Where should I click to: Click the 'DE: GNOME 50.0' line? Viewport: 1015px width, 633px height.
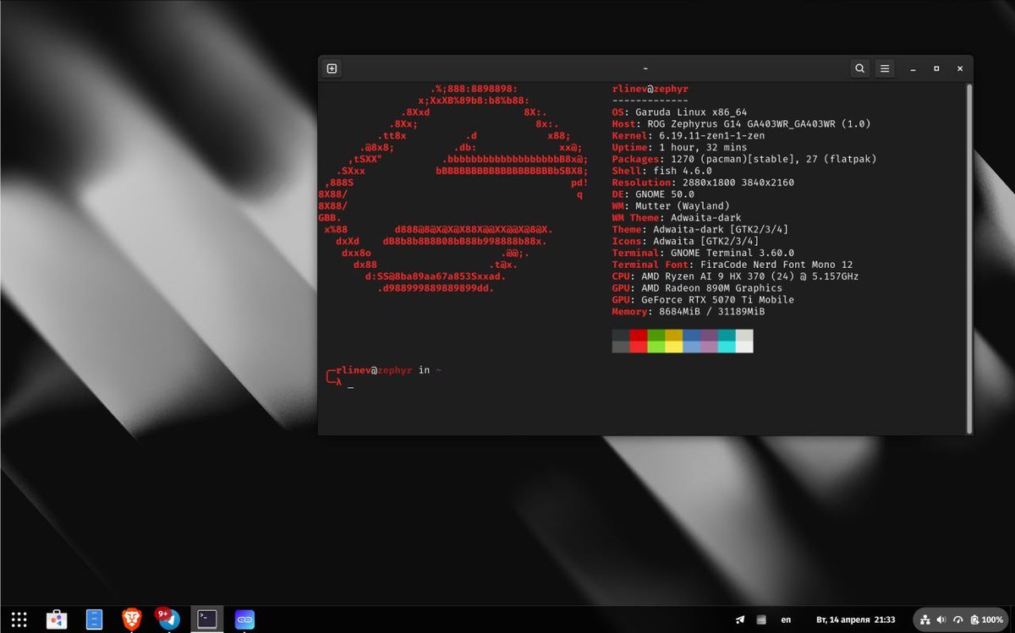click(653, 194)
